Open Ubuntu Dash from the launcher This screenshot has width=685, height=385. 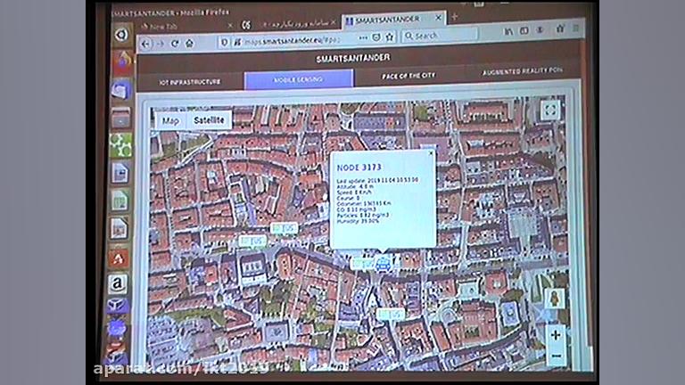click(121, 35)
